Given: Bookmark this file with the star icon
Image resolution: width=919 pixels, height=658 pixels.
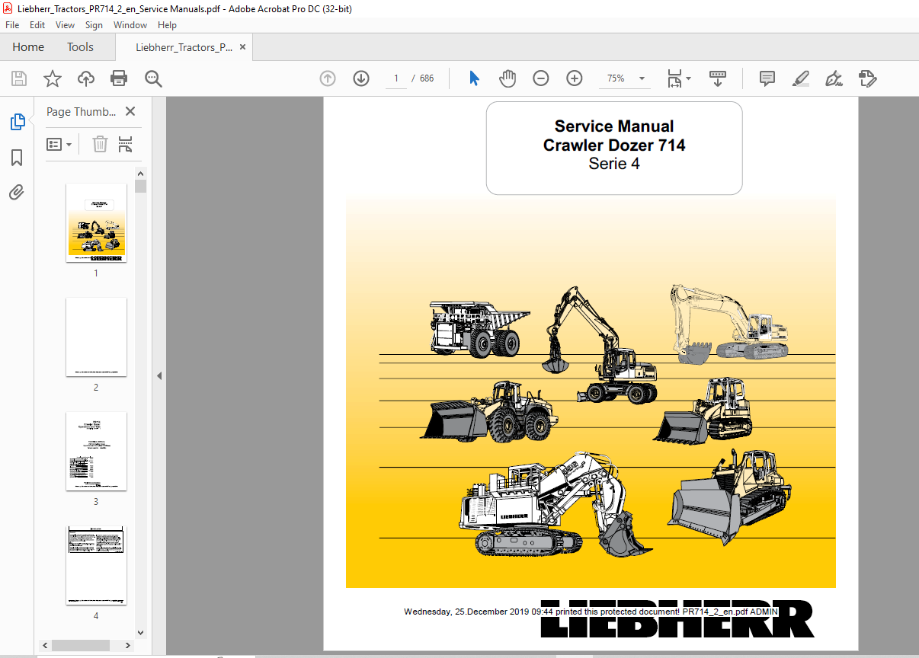Looking at the screenshot, I should [53, 78].
